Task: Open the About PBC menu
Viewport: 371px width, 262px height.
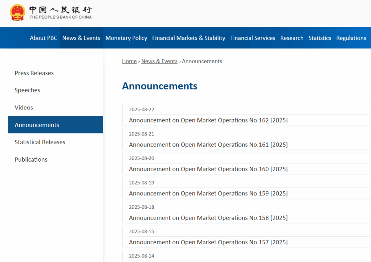Action: point(43,38)
